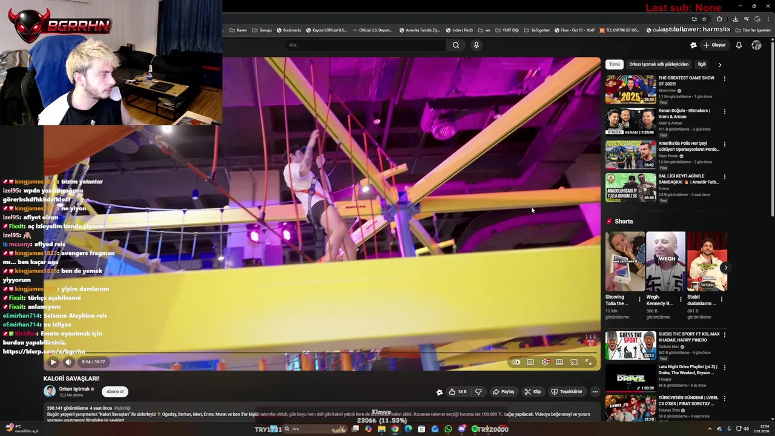Click the YouTube search magnifier button
Viewport: 775px width, 436px height.
(456, 45)
